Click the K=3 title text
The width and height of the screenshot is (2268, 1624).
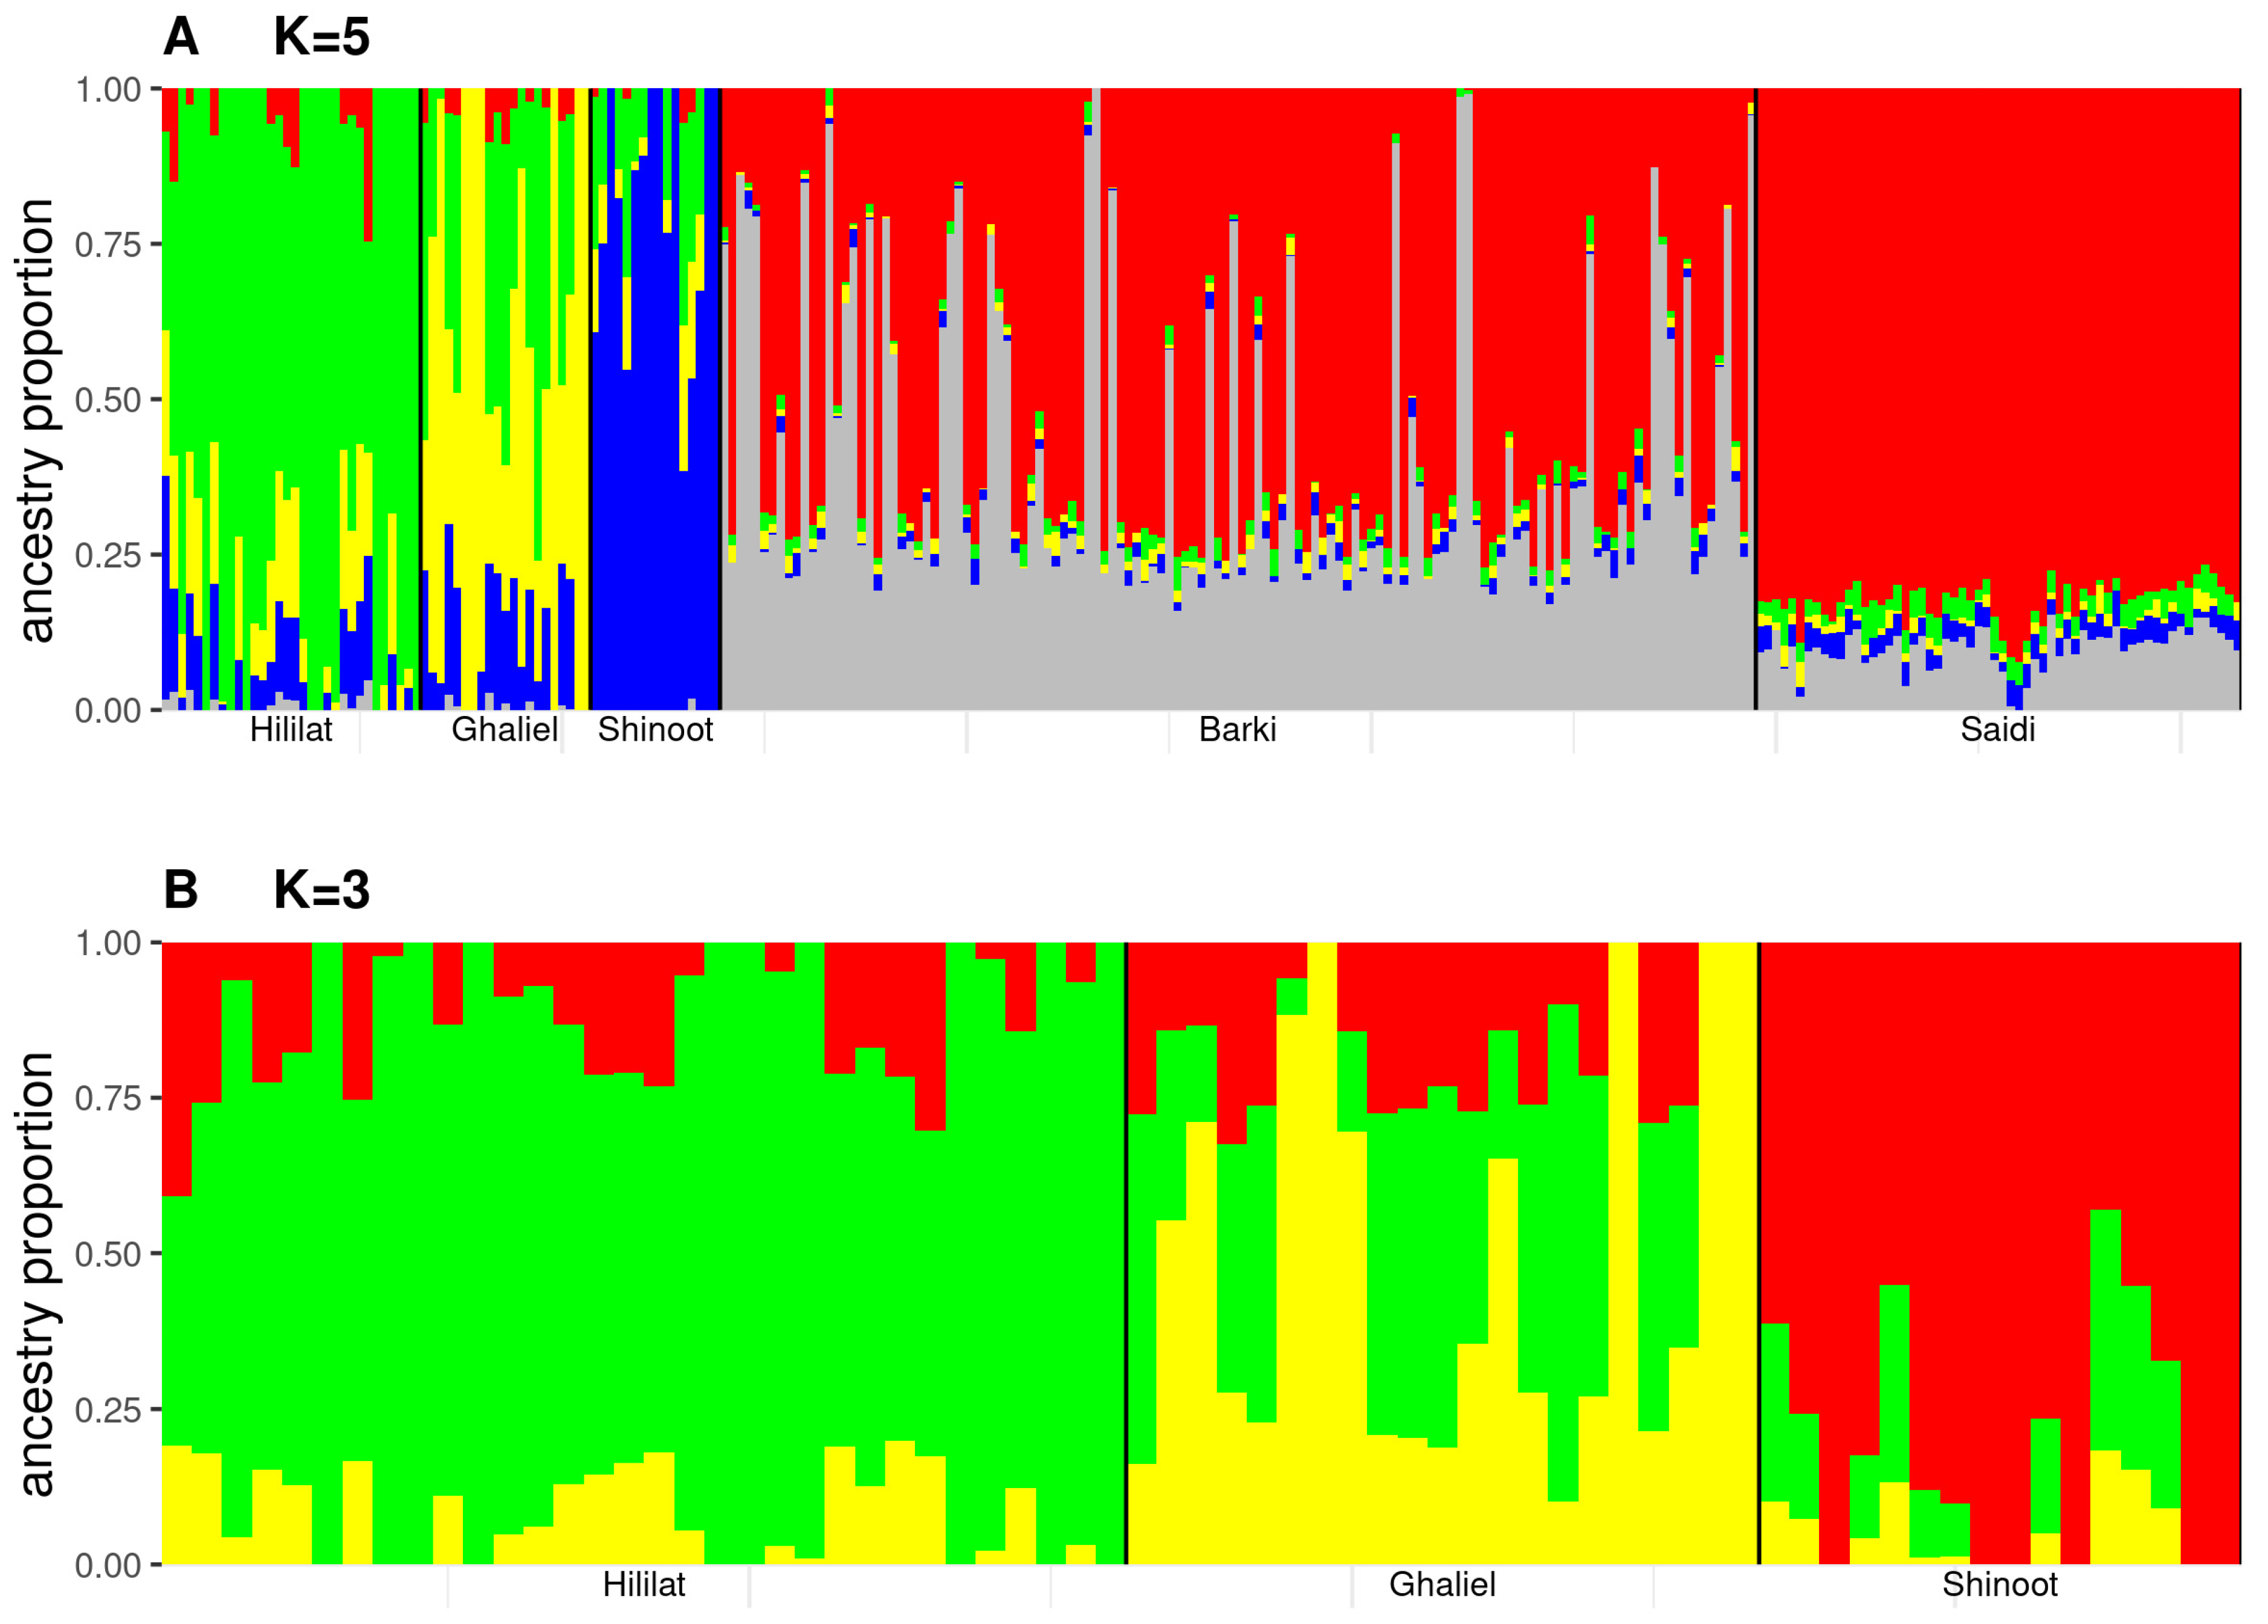coord(321,890)
